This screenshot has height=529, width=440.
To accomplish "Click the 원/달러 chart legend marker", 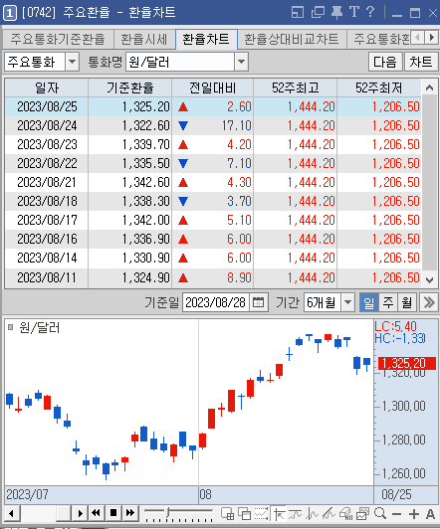I will pos(11,327).
